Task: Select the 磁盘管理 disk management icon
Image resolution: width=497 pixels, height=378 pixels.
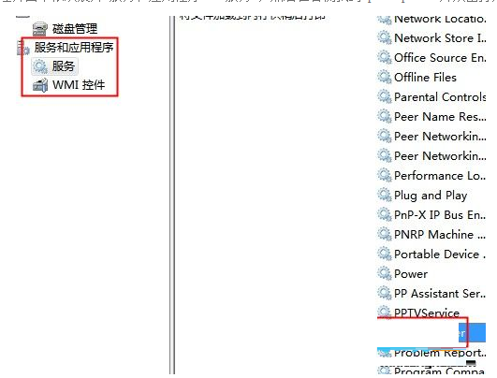Action: [x=39, y=29]
